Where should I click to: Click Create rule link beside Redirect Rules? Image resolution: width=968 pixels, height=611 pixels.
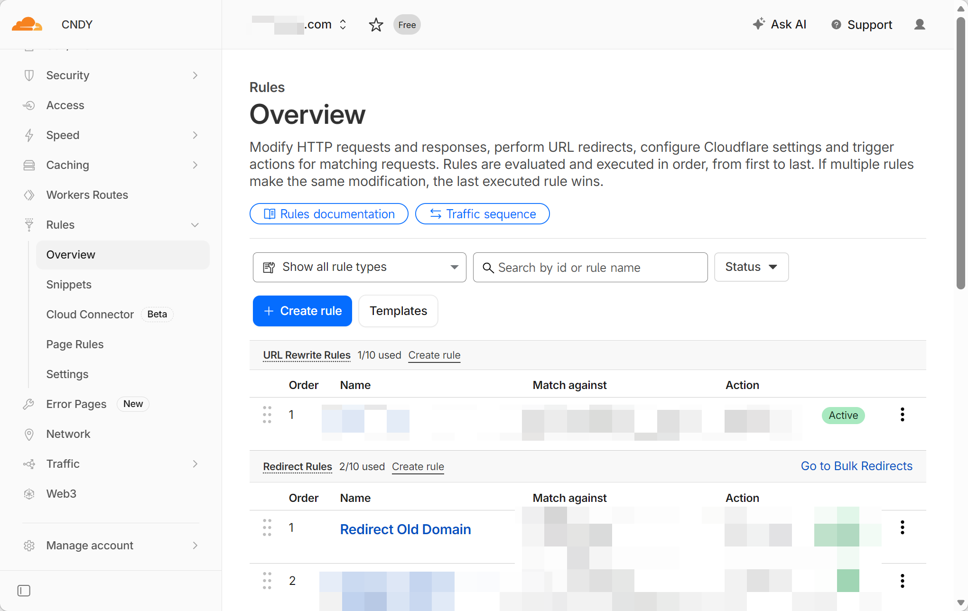pos(418,466)
